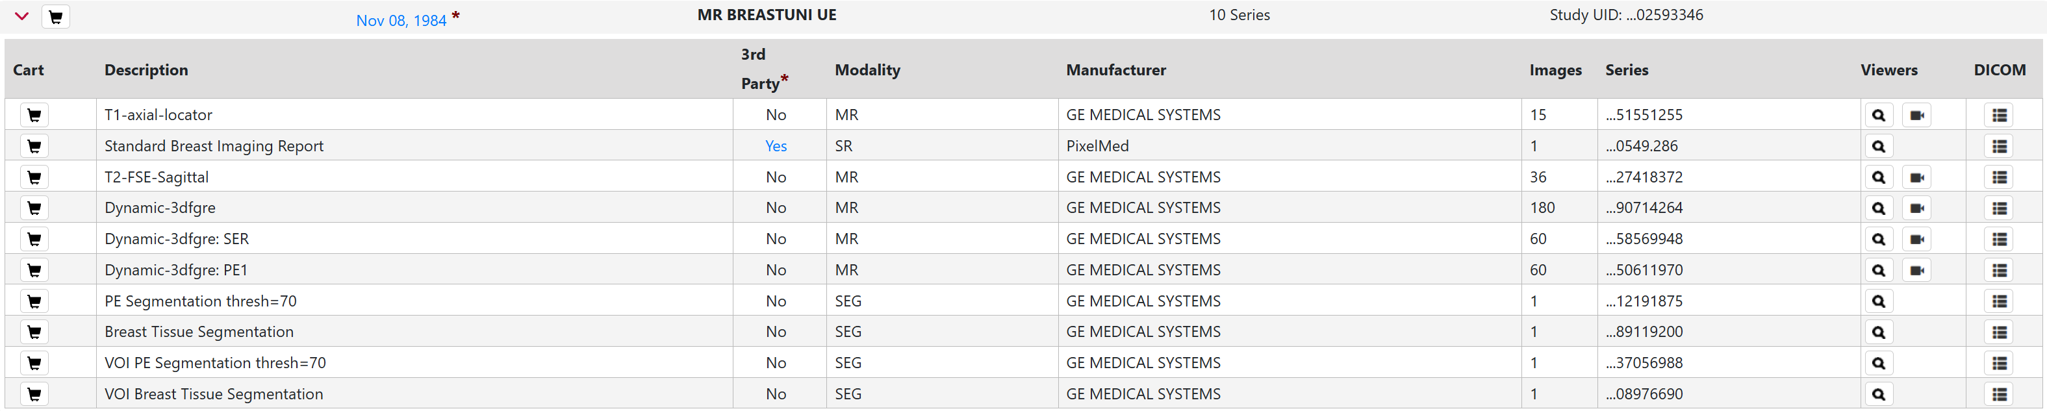Open viewer for VOI Breast Tissue Segmentation
This screenshot has height=411, width=2047.
1879,394
